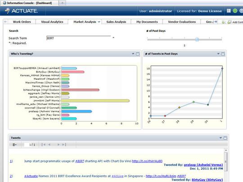Select the Market Analysis tab
Screen dimensions: 243x182
(85, 22)
